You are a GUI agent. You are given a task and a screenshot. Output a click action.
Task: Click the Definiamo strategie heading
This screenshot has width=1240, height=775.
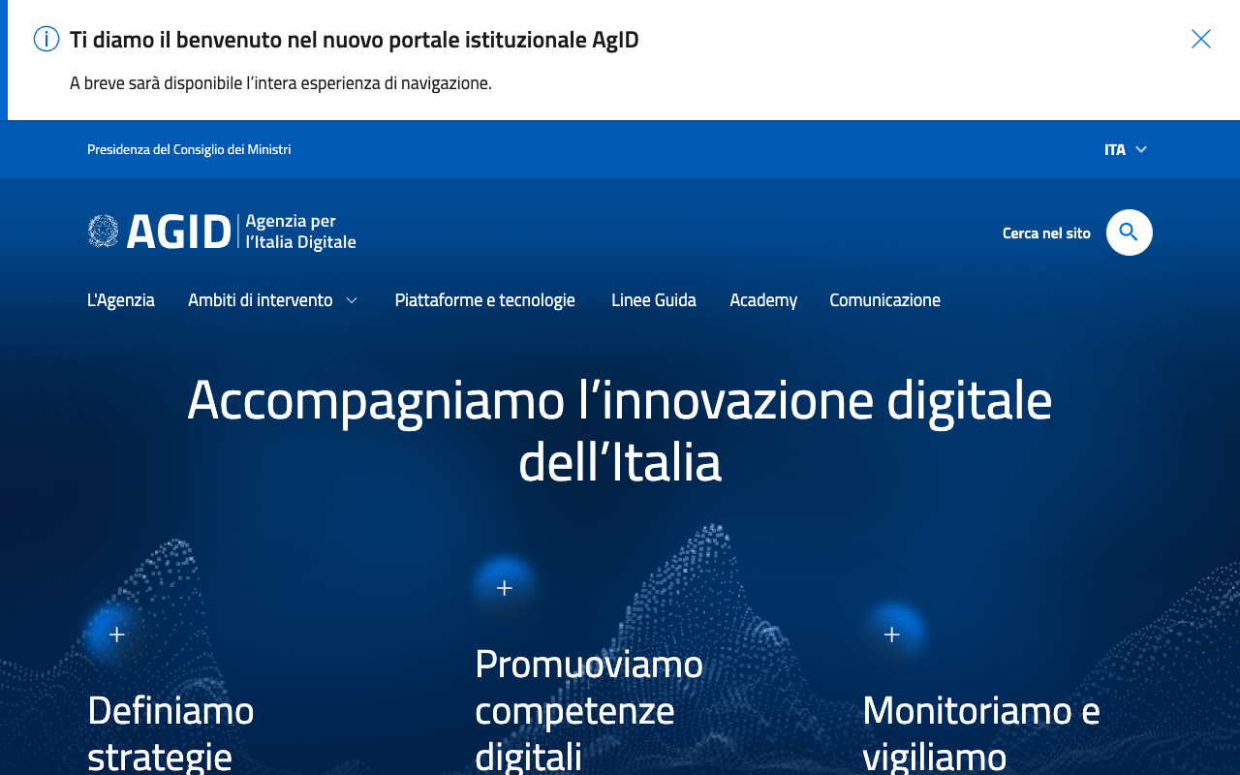point(170,732)
